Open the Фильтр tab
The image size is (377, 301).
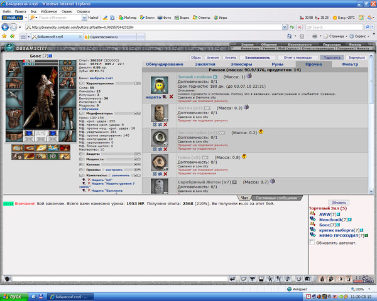(350, 65)
